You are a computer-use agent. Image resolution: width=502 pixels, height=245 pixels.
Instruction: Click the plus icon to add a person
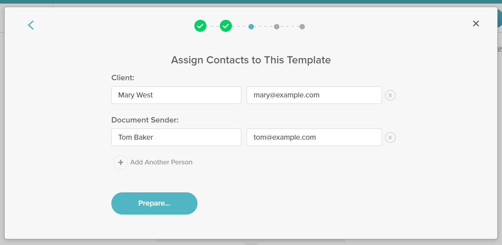[120, 162]
